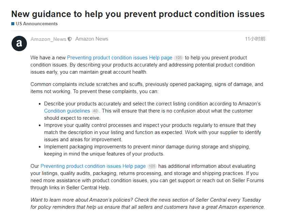302x220 pixels.
Task: Click the topic title New guidance heading
Action: (x=138, y=14)
